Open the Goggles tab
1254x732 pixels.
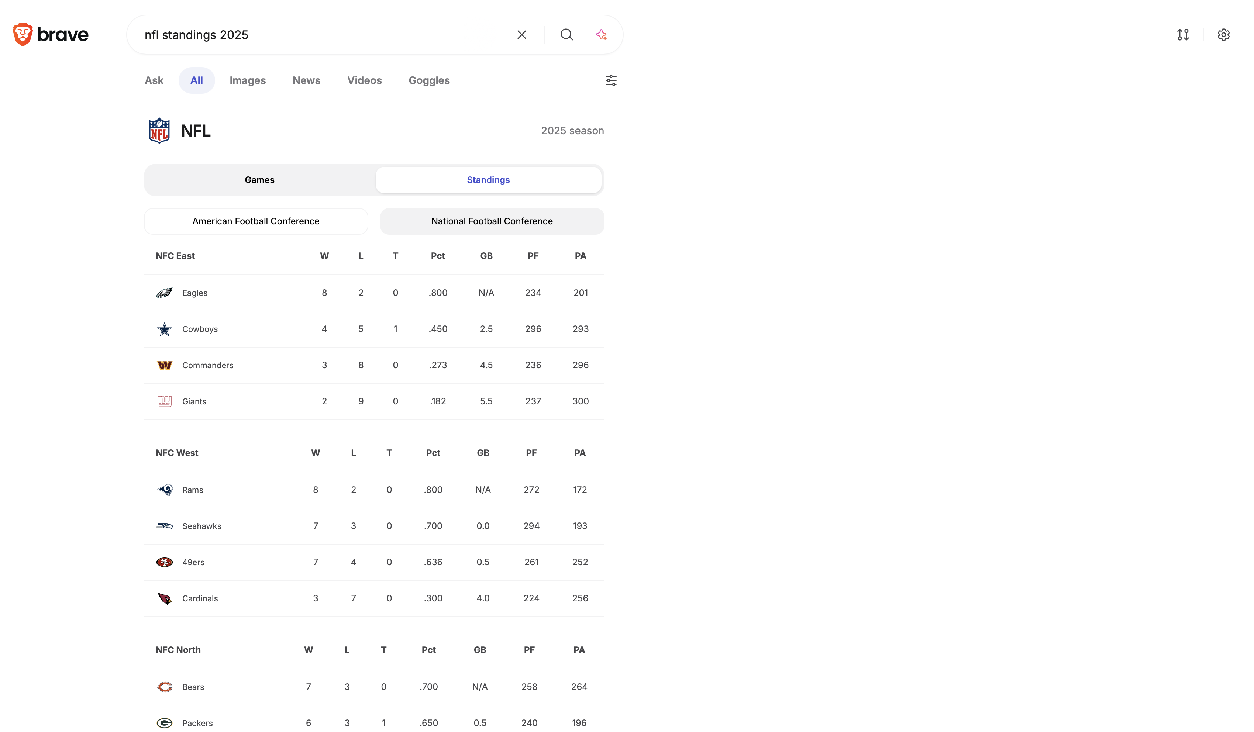(x=429, y=80)
